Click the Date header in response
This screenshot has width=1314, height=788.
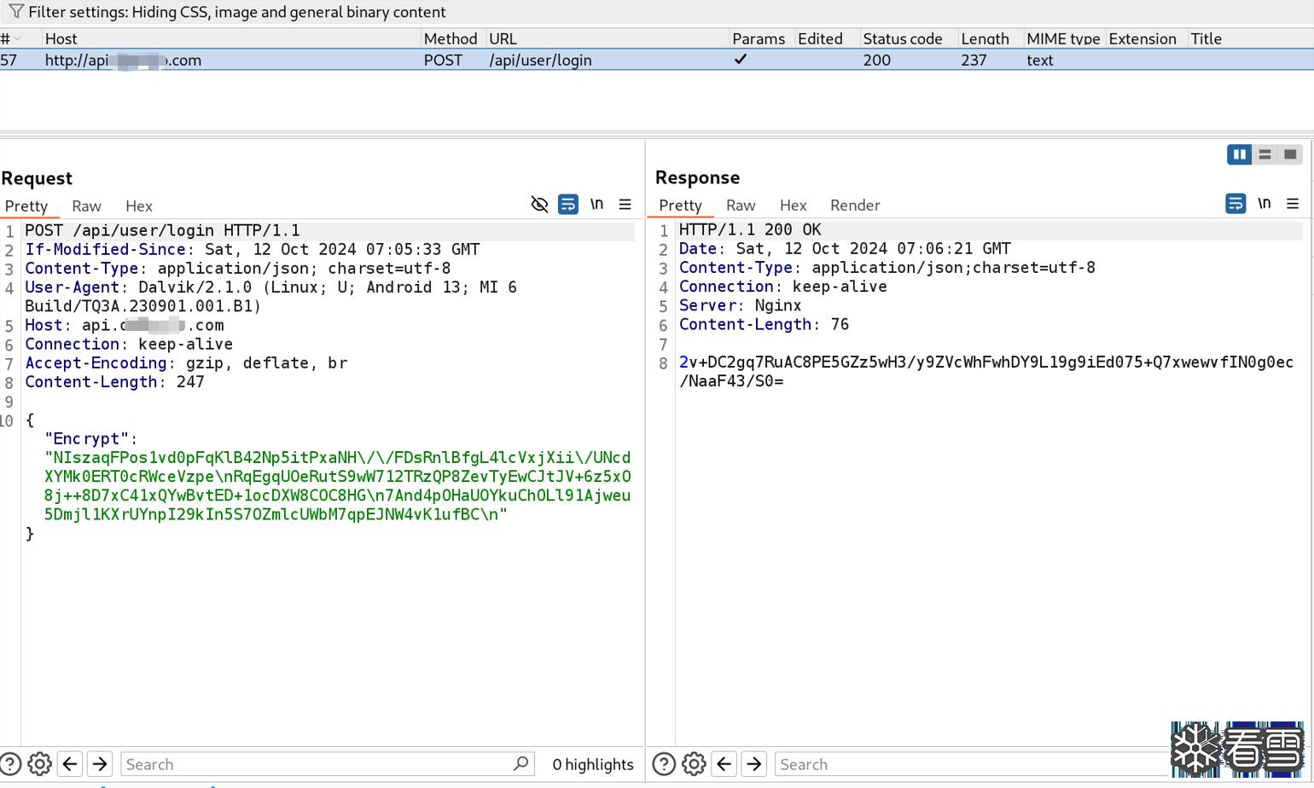pos(845,248)
